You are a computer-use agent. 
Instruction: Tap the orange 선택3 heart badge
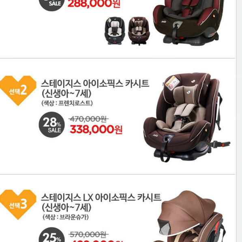[x=18, y=204]
